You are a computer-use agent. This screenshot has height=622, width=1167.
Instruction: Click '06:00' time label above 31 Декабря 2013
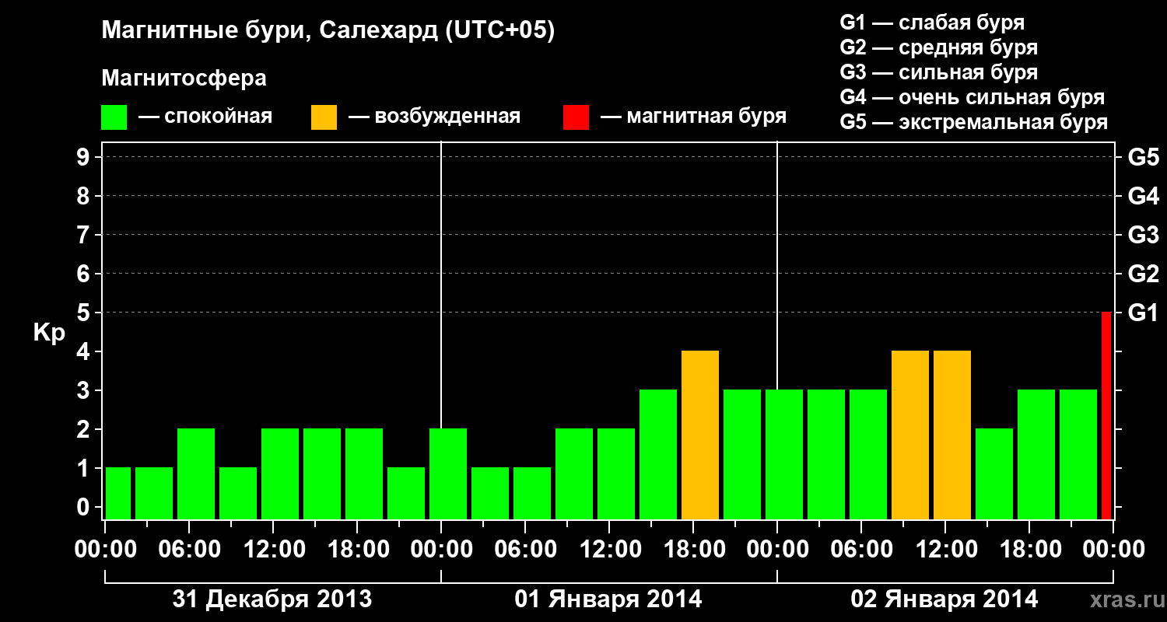click(189, 550)
